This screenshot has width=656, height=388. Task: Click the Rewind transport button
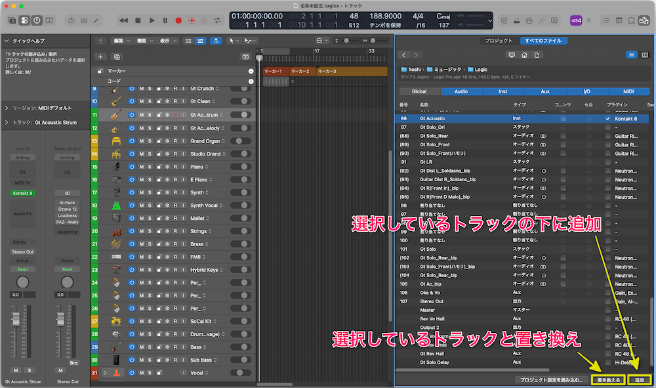click(x=124, y=20)
